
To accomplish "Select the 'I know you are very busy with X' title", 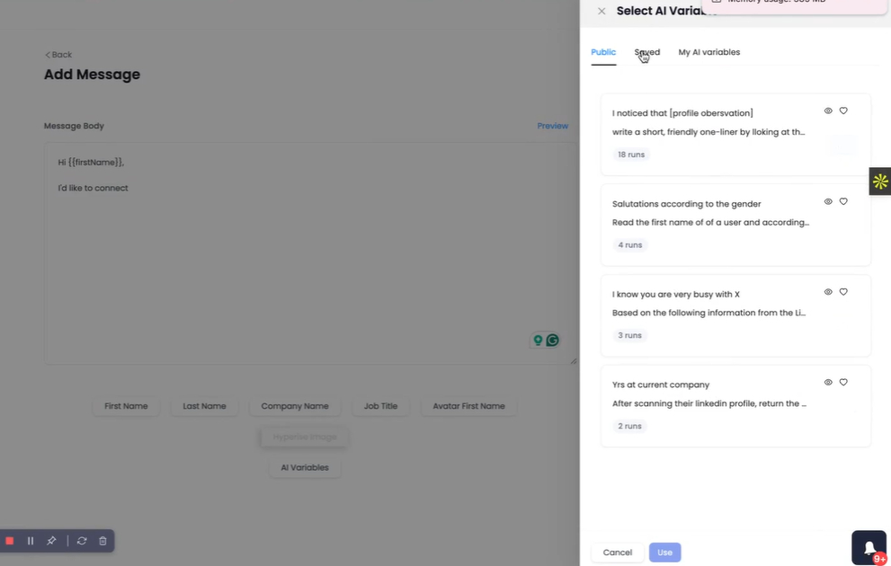I will click(675, 294).
